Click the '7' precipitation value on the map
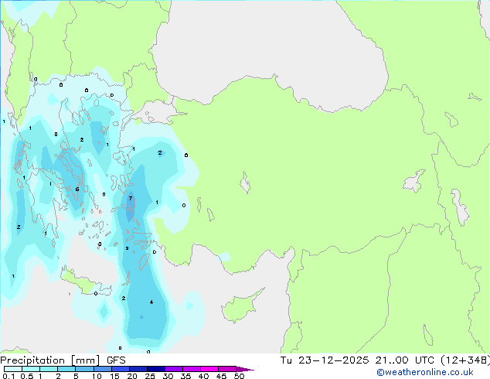The height and width of the screenshot is (379, 490). (x=131, y=198)
